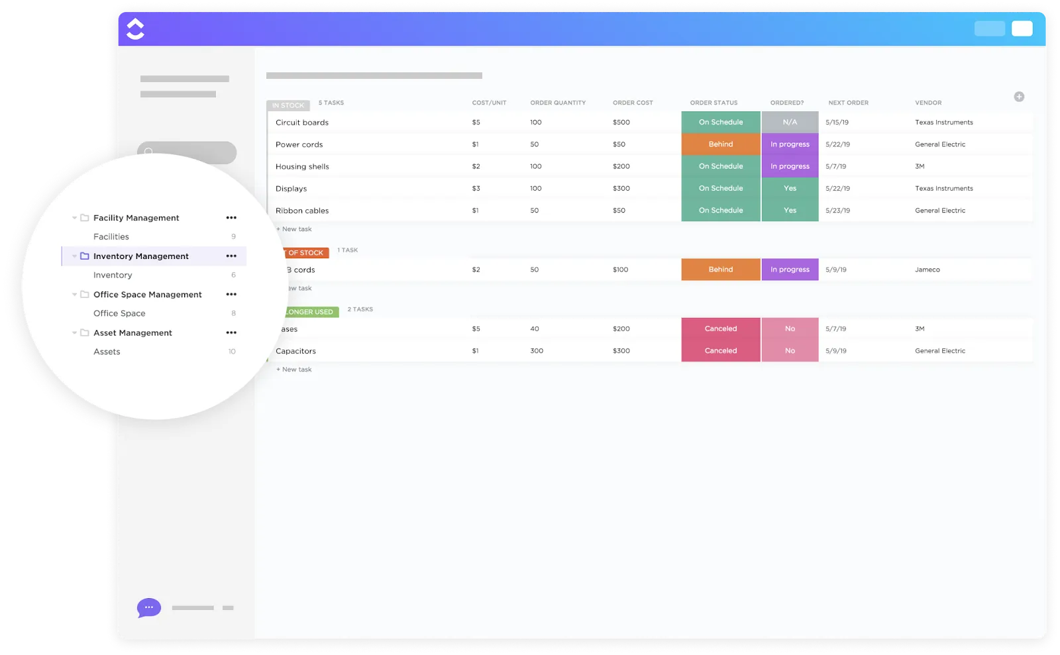Change Ribbon cables On Schedule status
This screenshot has width=1060, height=655.
click(x=721, y=211)
